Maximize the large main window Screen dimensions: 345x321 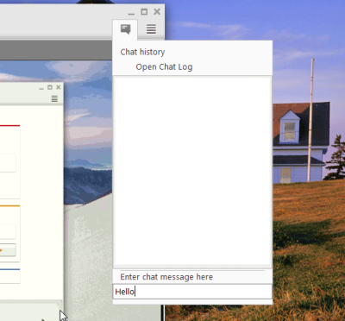click(144, 11)
